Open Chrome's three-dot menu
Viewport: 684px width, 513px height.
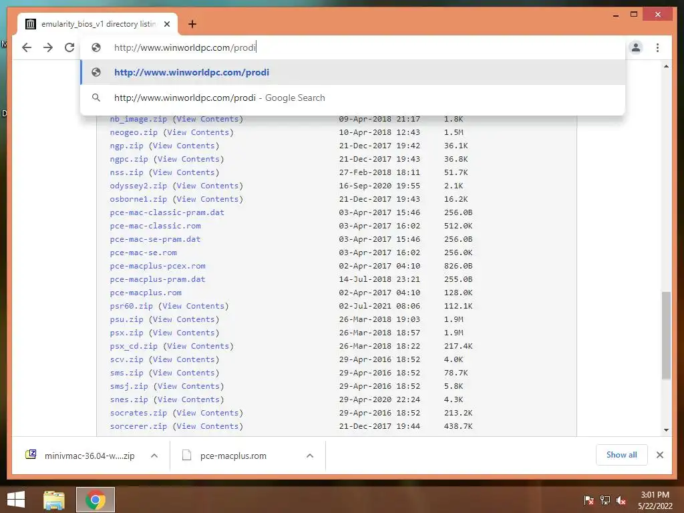[x=657, y=47]
